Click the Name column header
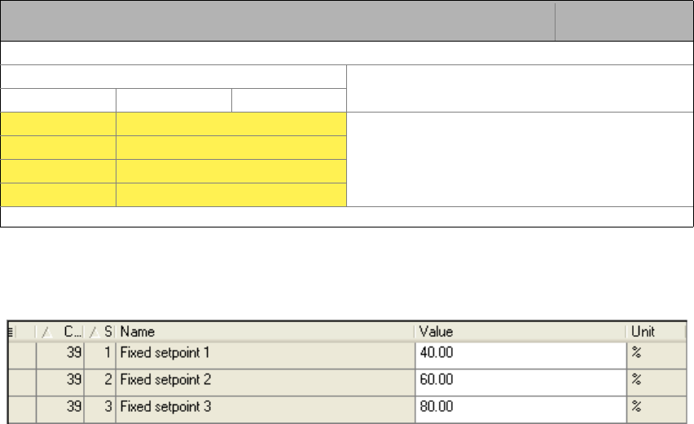Screen dimensions: 694x424 click(265, 332)
